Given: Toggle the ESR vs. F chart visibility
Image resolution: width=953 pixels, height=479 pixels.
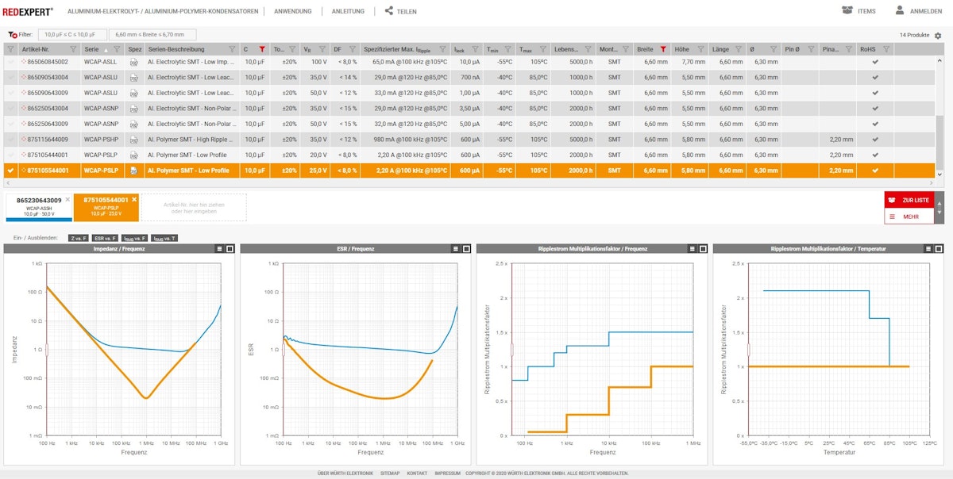Looking at the screenshot, I should point(105,238).
